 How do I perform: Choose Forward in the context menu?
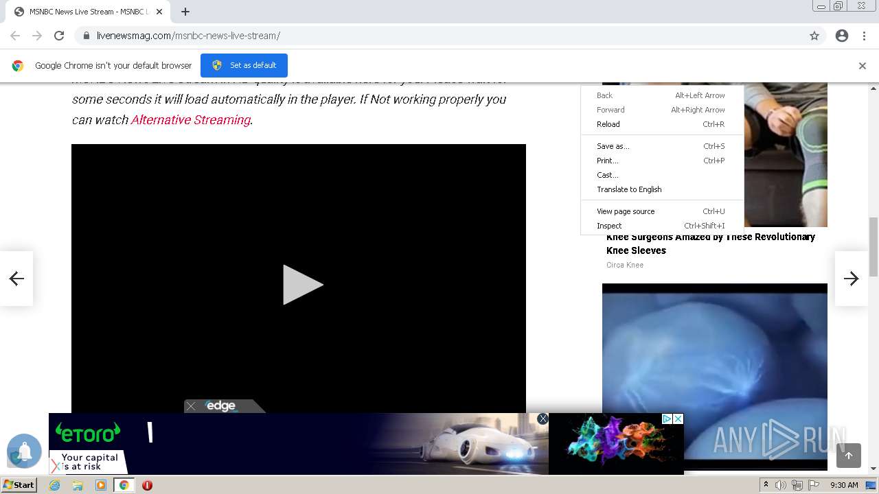[662, 110]
